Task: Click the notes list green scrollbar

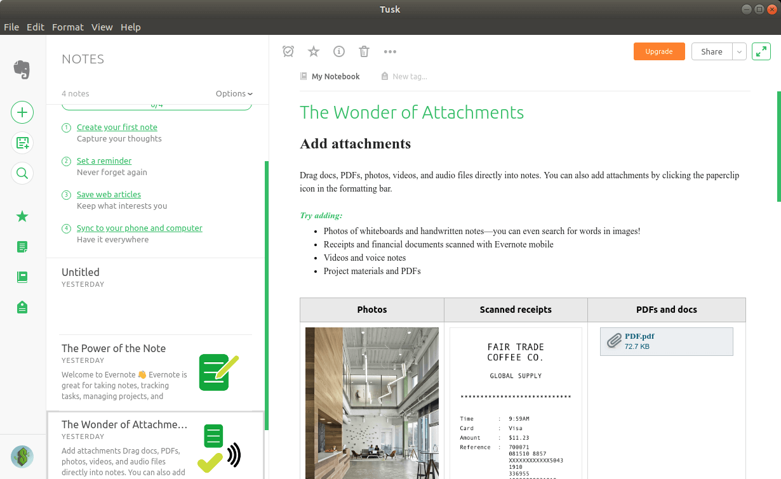Action: tap(267, 295)
